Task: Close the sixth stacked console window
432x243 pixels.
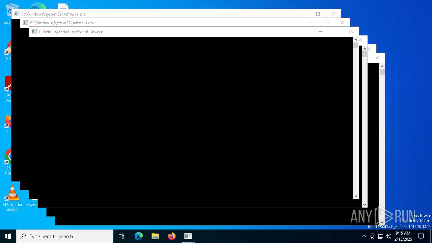Action: 377,58
